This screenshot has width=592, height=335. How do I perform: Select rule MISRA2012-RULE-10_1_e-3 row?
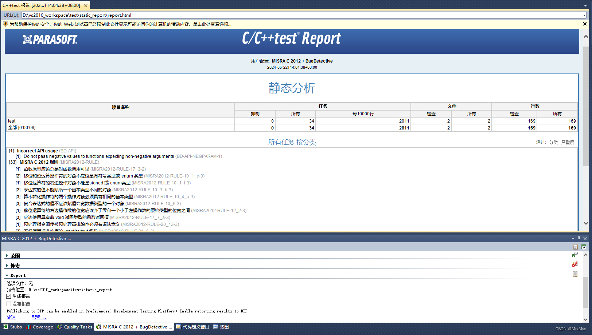click(x=110, y=176)
